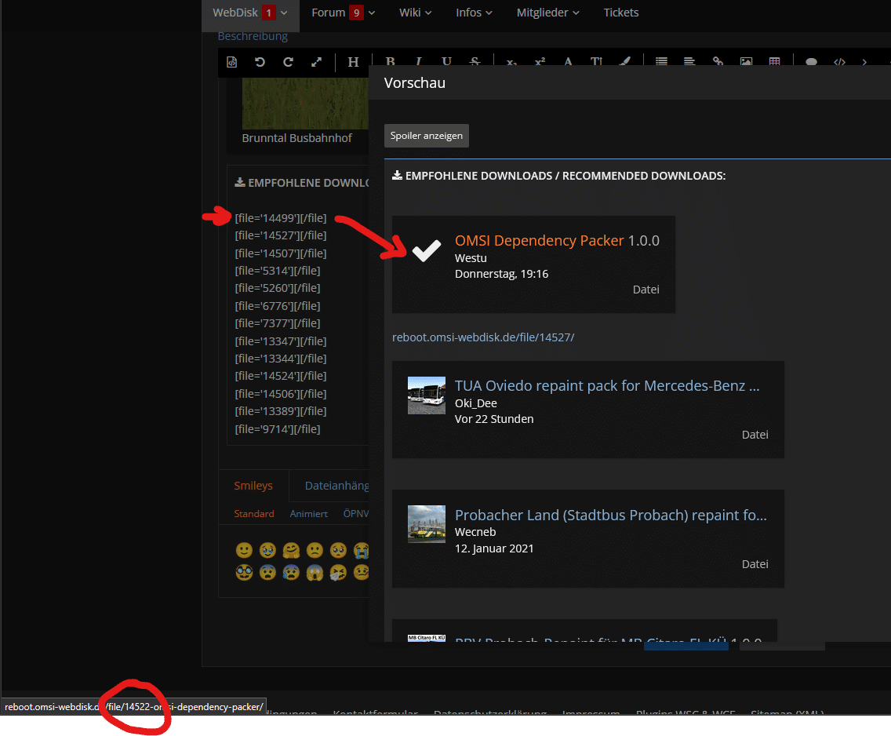Viewport: 891px width, 736px height.
Task: Click the TUA Oviedo repaint pack thumbnail
Action: click(x=427, y=395)
